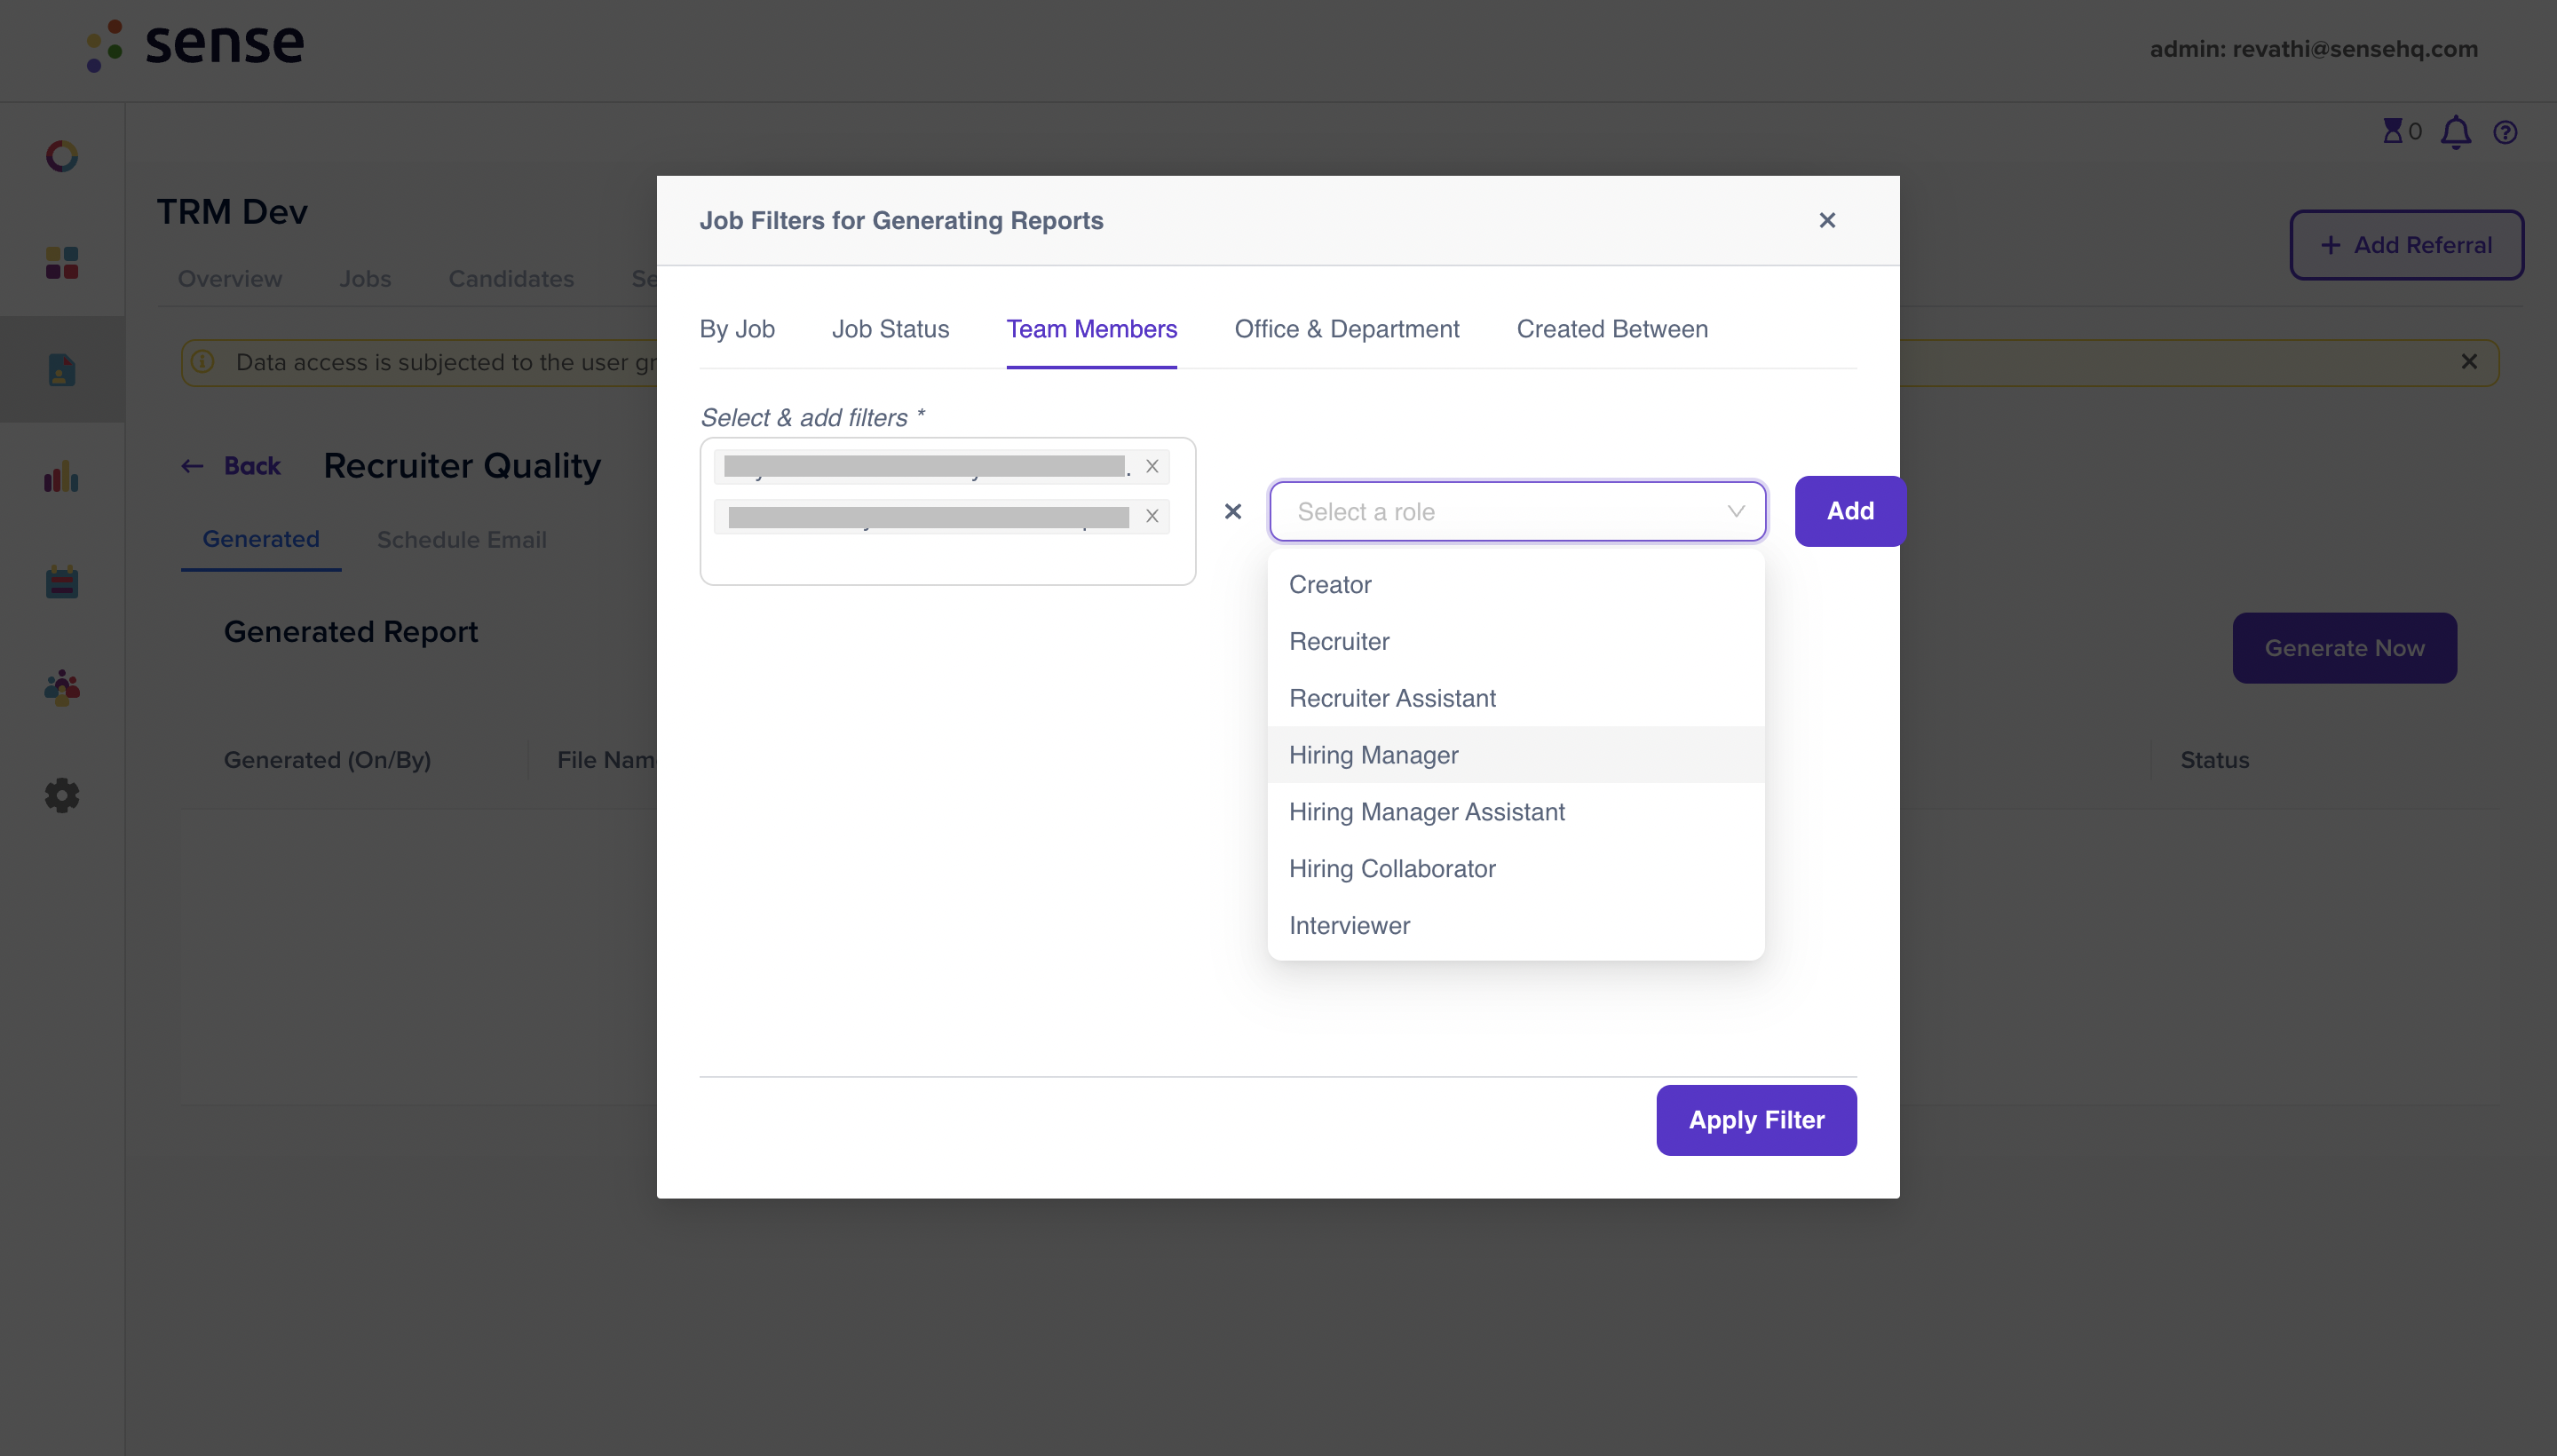The image size is (2557, 1456).
Task: Open the notifications bell
Action: click(x=2455, y=132)
